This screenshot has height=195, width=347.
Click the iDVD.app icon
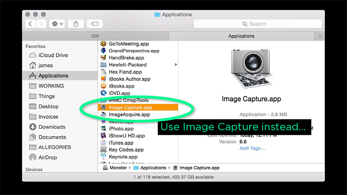tap(103, 93)
